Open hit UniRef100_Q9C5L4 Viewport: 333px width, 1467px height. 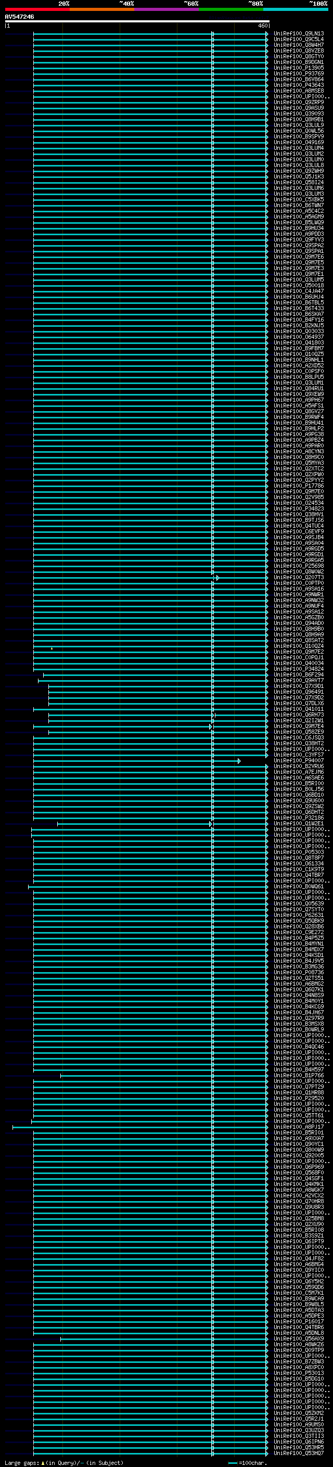[x=299, y=40]
